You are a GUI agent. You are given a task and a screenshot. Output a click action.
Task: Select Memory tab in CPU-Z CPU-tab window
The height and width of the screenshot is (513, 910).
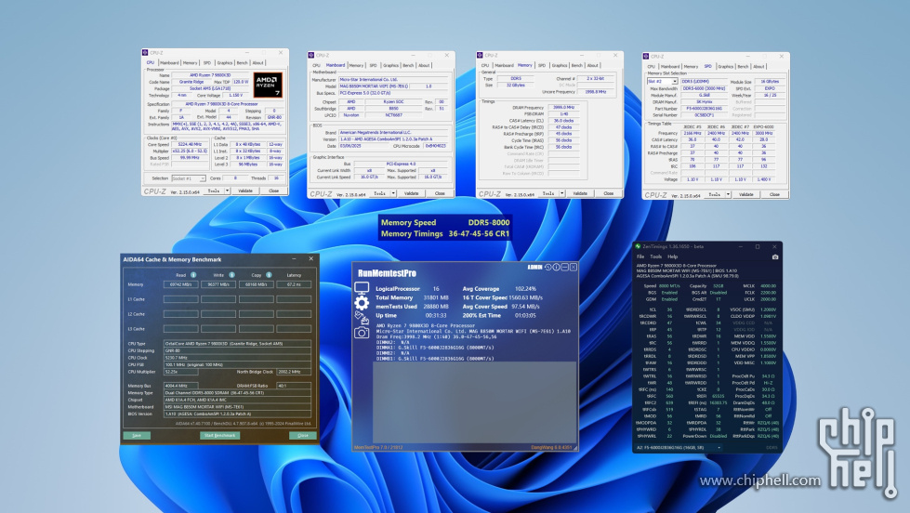191,62
